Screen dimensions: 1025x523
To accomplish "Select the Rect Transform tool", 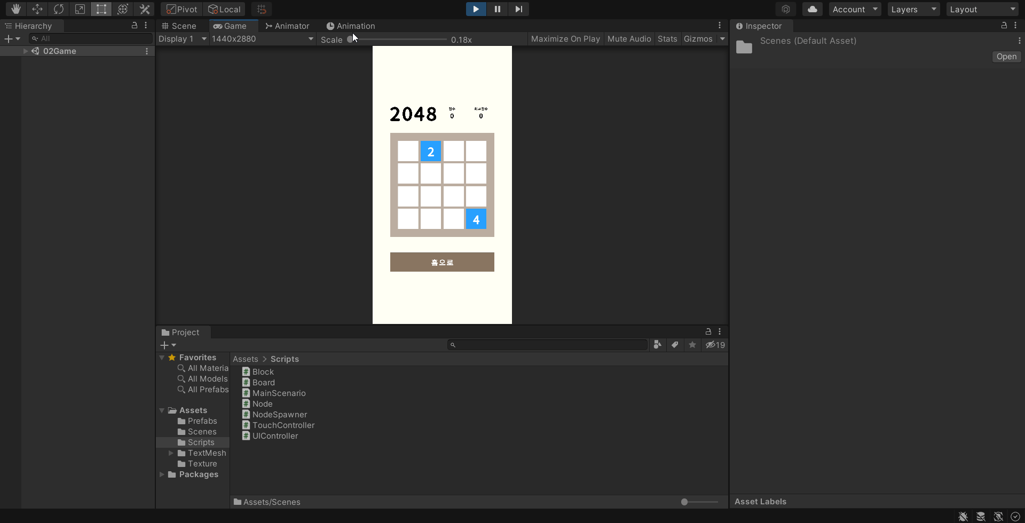I will [101, 9].
